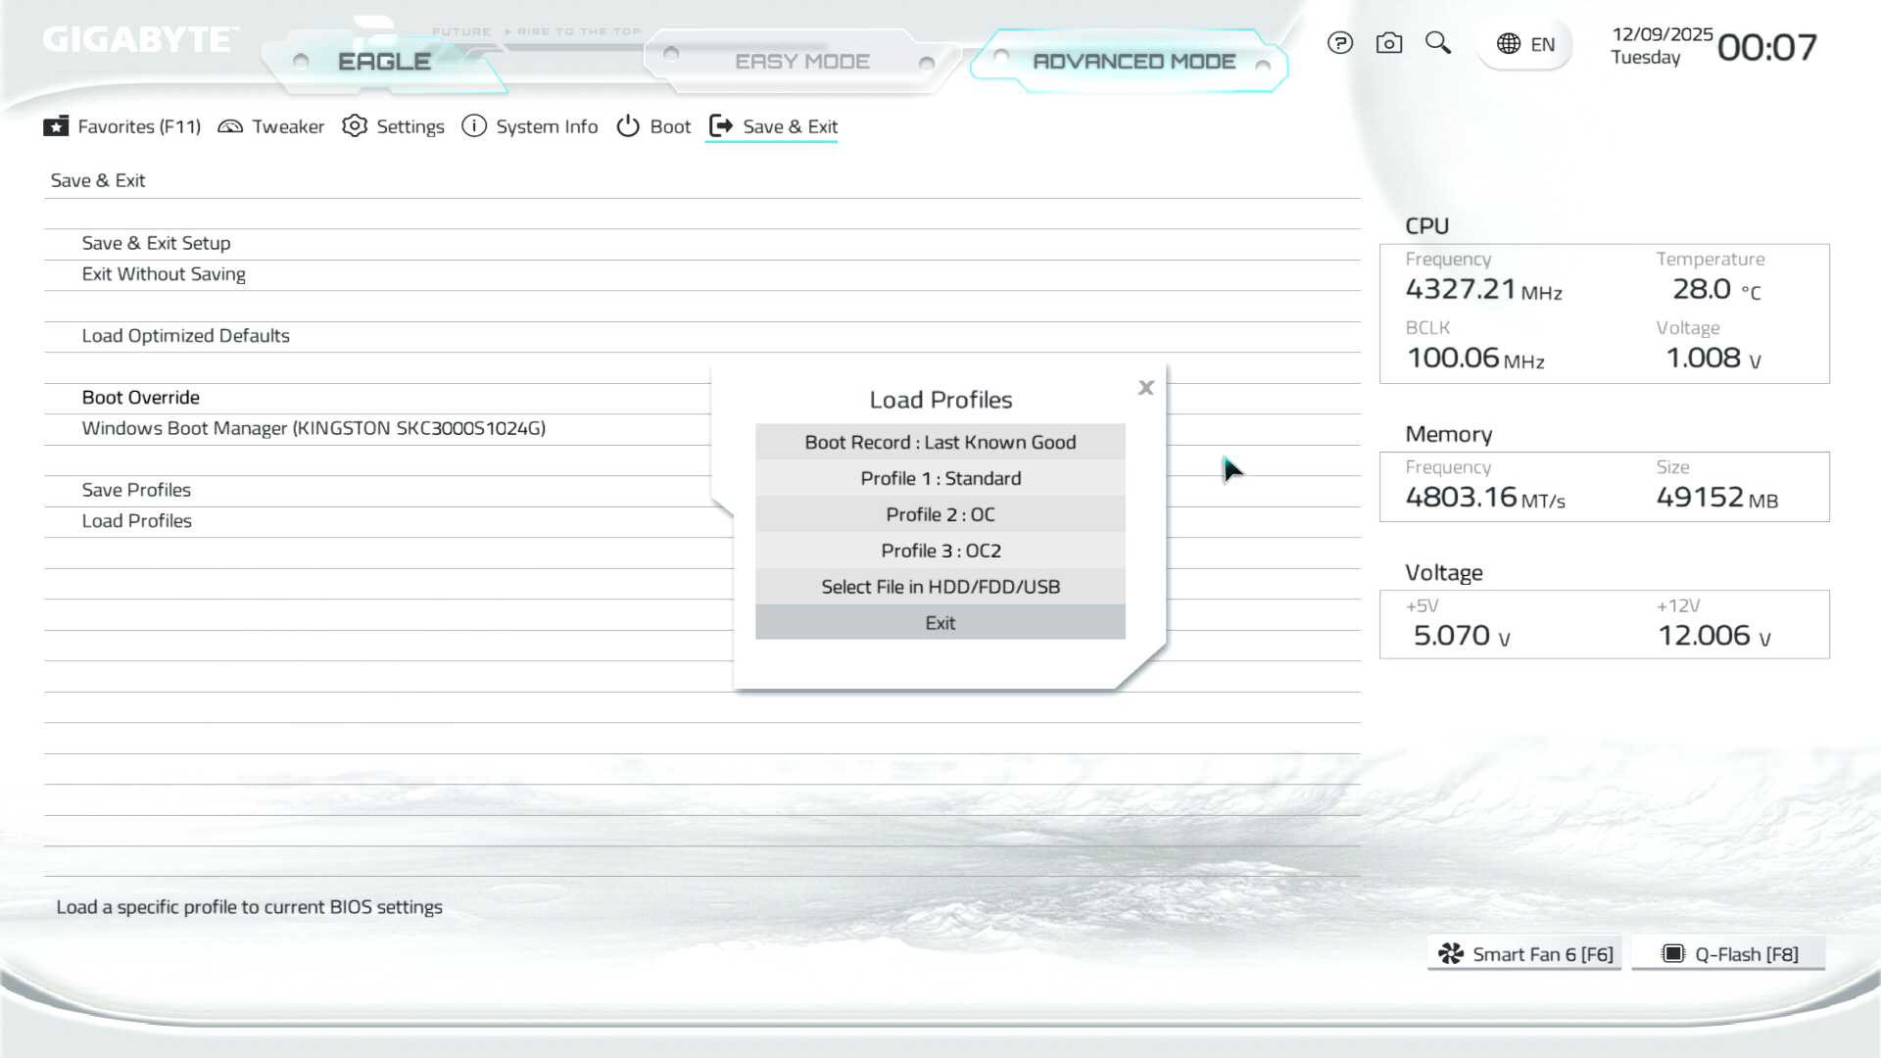Click Load Optimized Defaults
This screenshot has height=1058, width=1881.
(x=185, y=336)
